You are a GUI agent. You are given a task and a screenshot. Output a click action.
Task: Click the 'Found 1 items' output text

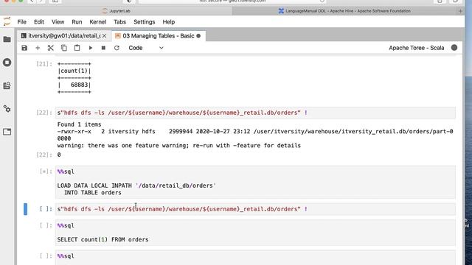point(79,124)
